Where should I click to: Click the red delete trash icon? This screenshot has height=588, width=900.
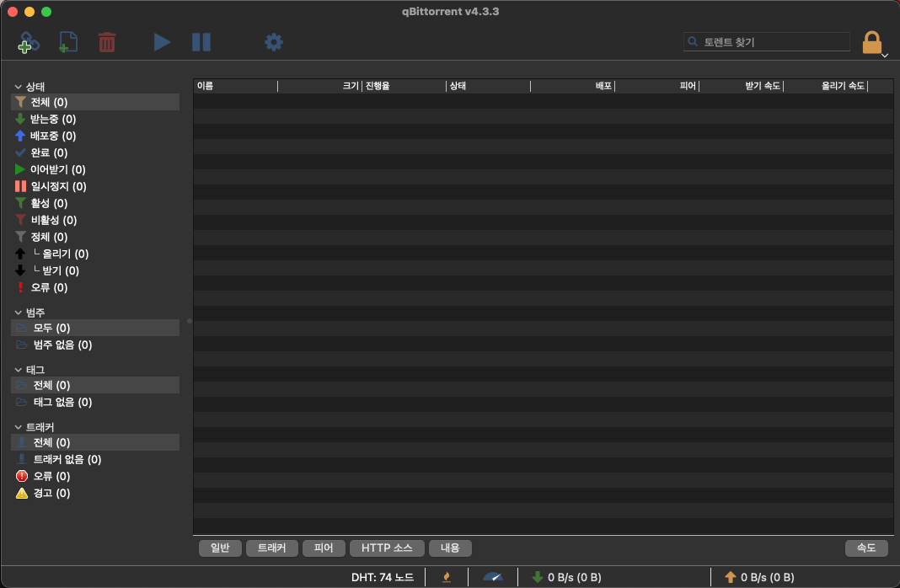tap(107, 42)
